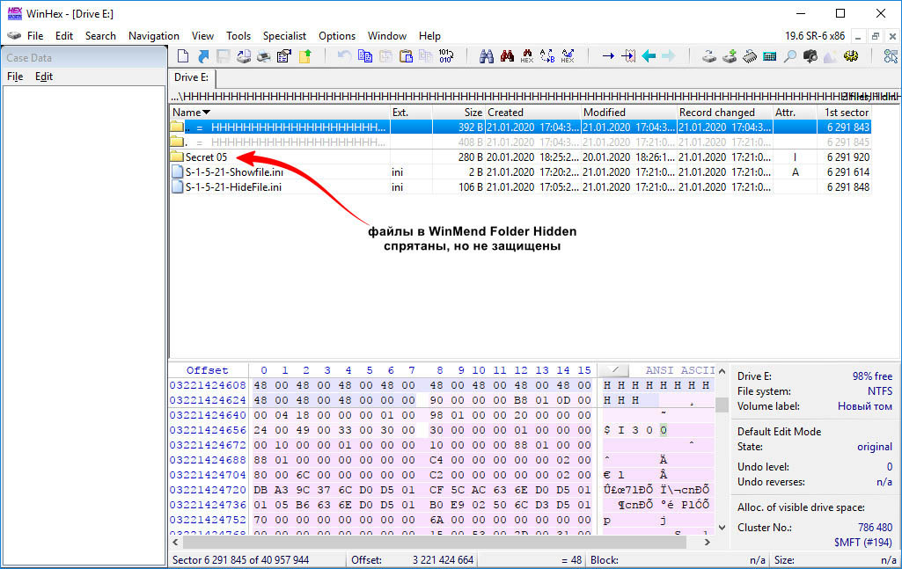The width and height of the screenshot is (902, 569).
Task: Click the hex editor horizontal scrollbar right arrow
Action: click(x=707, y=542)
